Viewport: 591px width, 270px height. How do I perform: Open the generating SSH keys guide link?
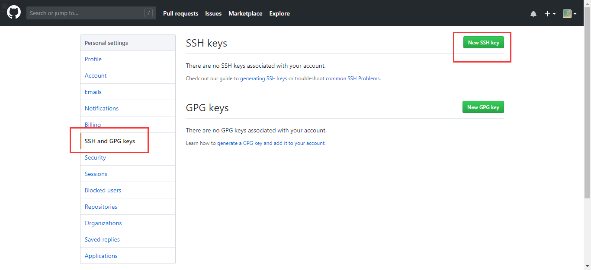[263, 78]
